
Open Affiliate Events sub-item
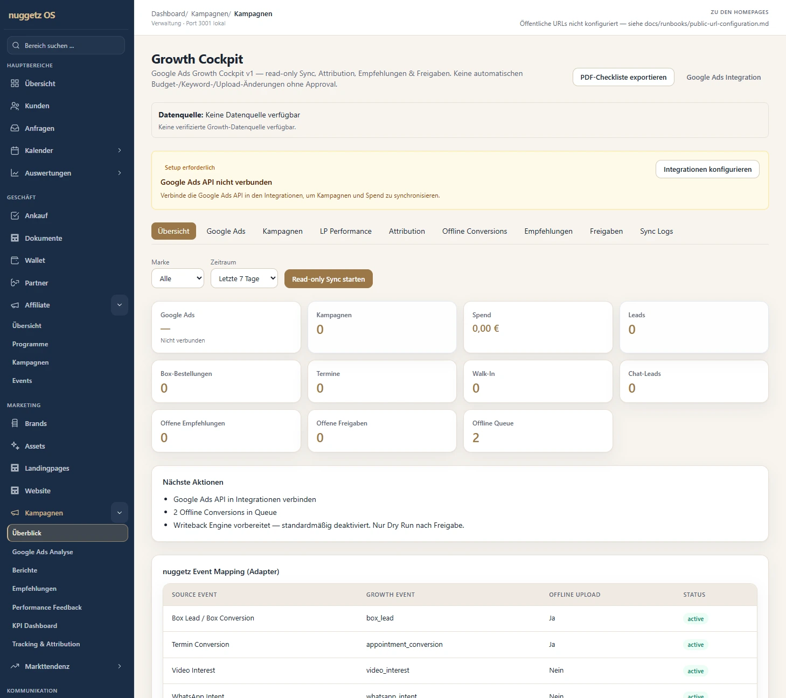(22, 381)
